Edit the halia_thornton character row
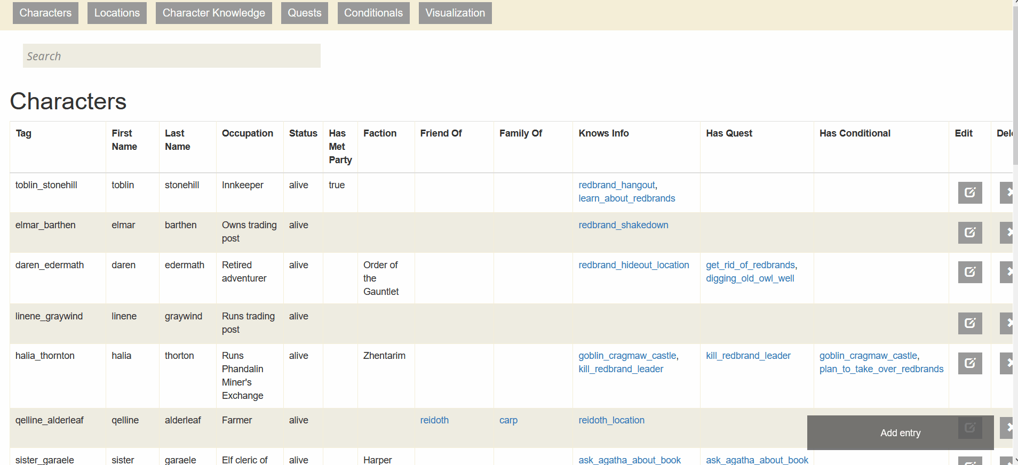The image size is (1018, 465). (970, 363)
